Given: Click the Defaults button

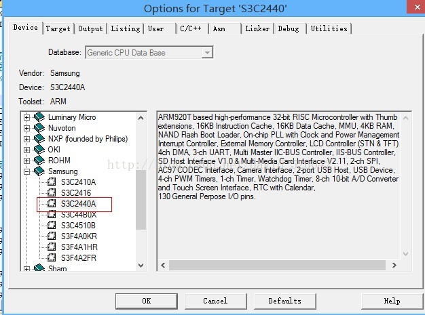Looking at the screenshot, I should (x=285, y=301).
